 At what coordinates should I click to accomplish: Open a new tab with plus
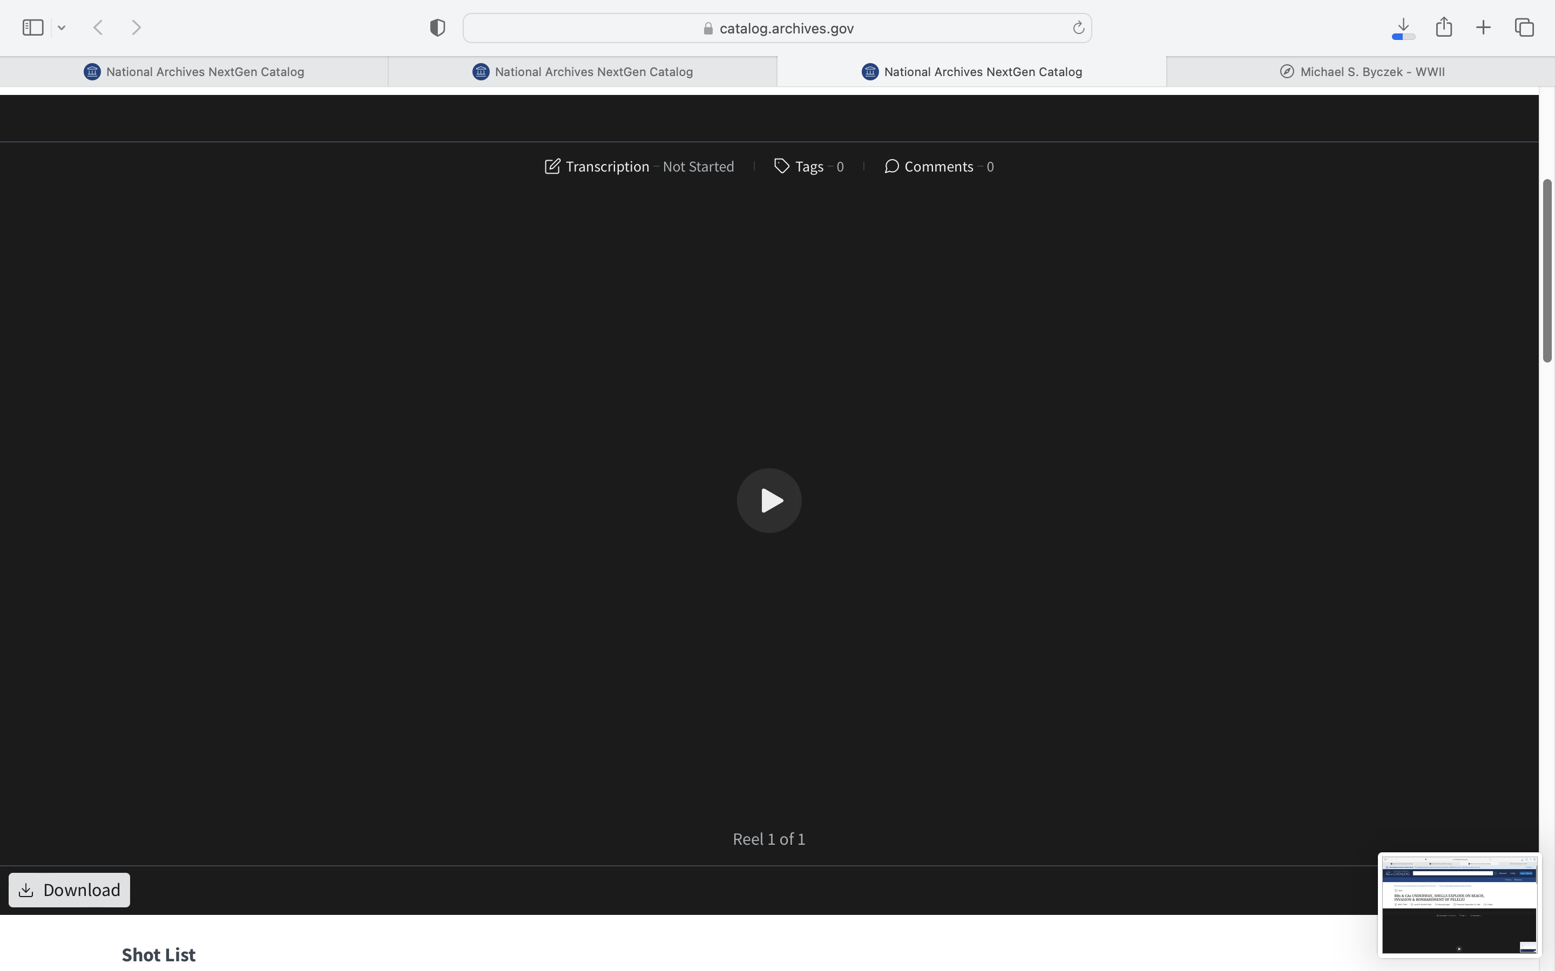click(1484, 28)
